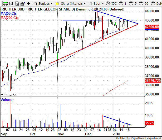This screenshot has width=162, height=140.
Task: Click the Solar folder icon
Action: [90, 4]
